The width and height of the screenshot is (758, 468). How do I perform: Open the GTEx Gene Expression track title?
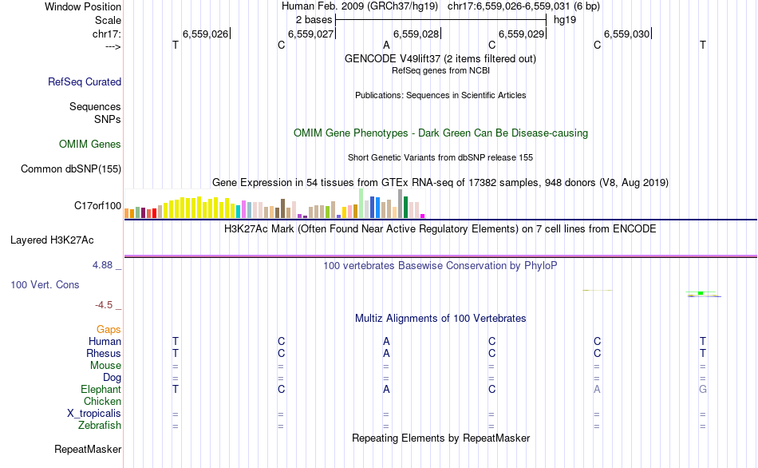pyautogui.click(x=440, y=183)
